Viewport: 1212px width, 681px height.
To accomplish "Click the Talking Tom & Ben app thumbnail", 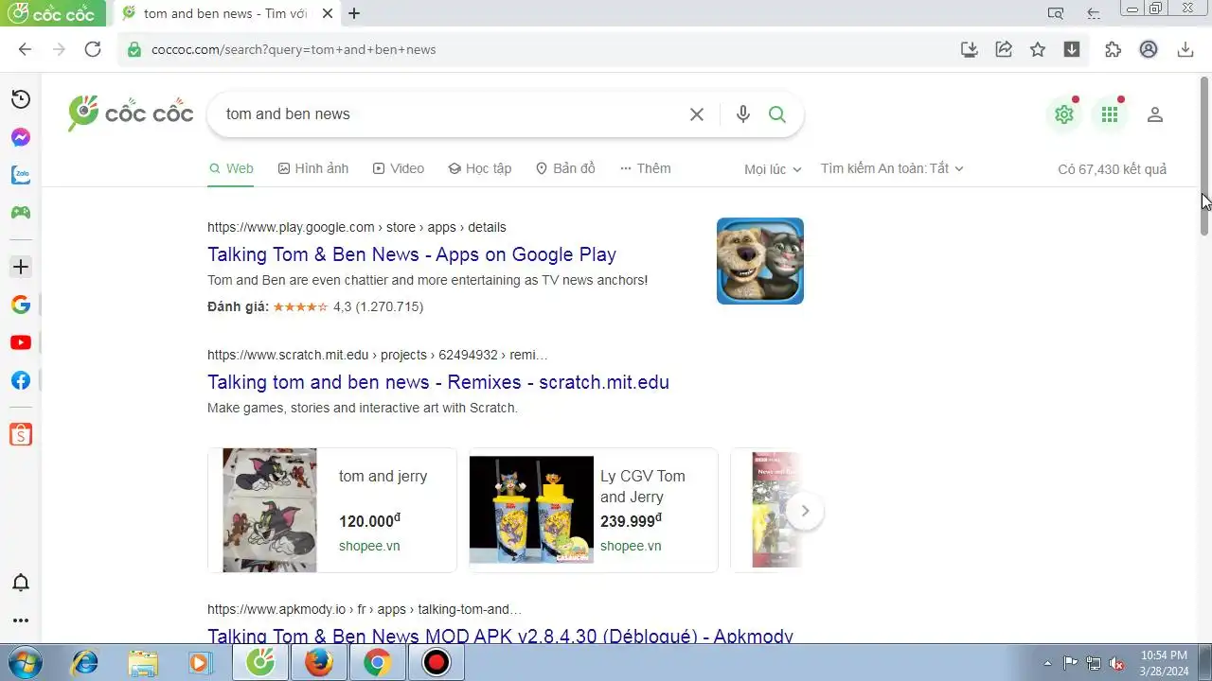I will [760, 261].
